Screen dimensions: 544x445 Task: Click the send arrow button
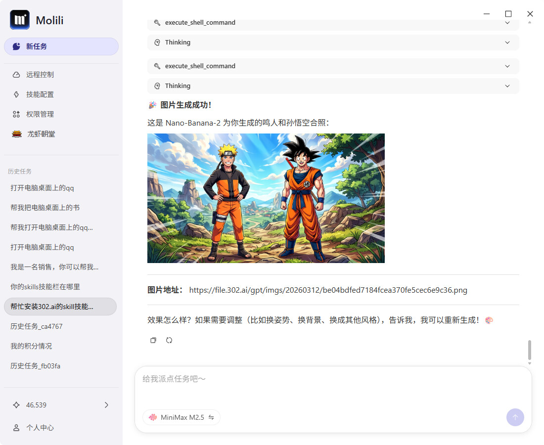coord(515,417)
